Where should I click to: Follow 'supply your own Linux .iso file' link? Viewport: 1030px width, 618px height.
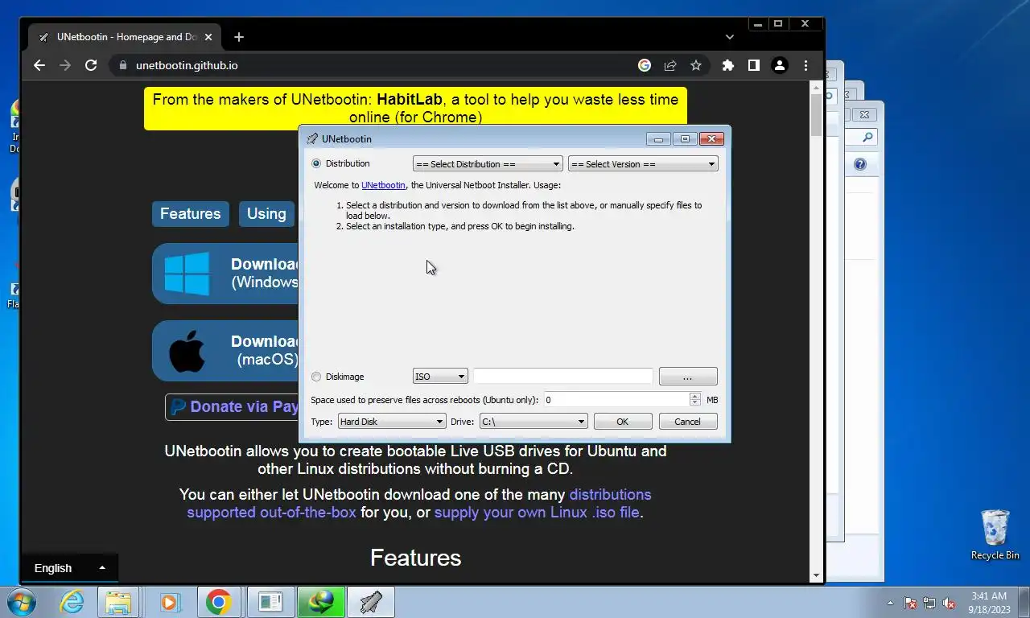pyautogui.click(x=537, y=513)
